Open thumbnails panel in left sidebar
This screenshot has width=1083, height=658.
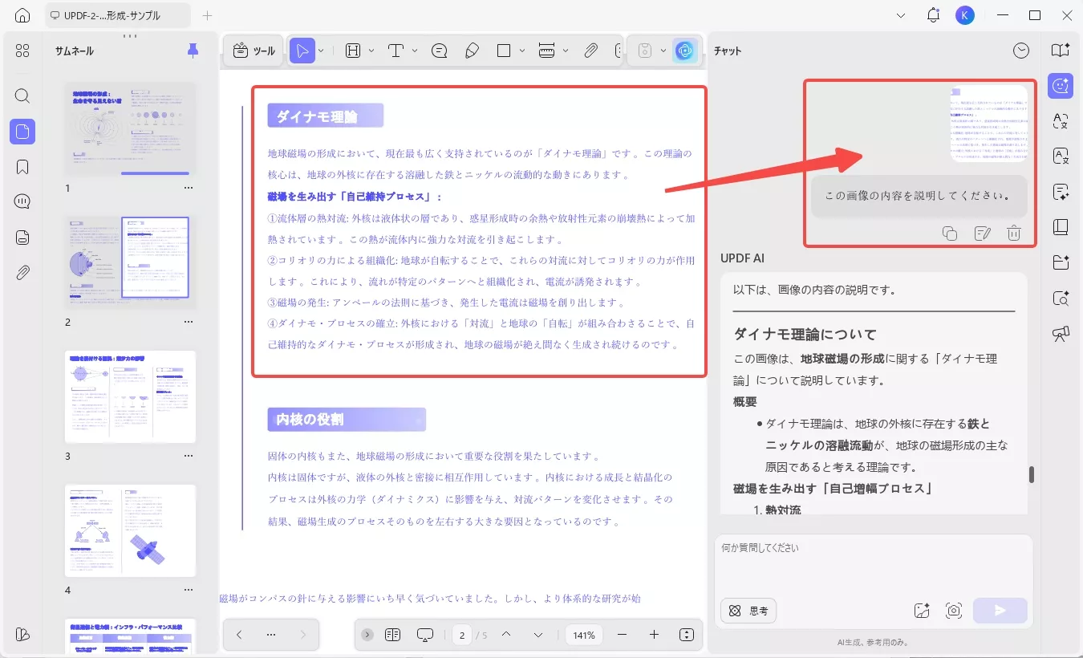(22, 132)
